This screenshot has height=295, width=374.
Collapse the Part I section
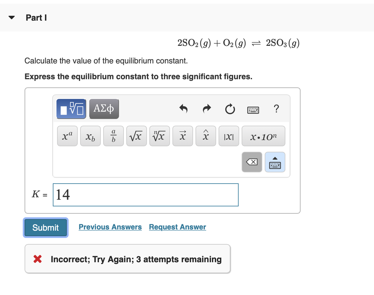coord(11,17)
